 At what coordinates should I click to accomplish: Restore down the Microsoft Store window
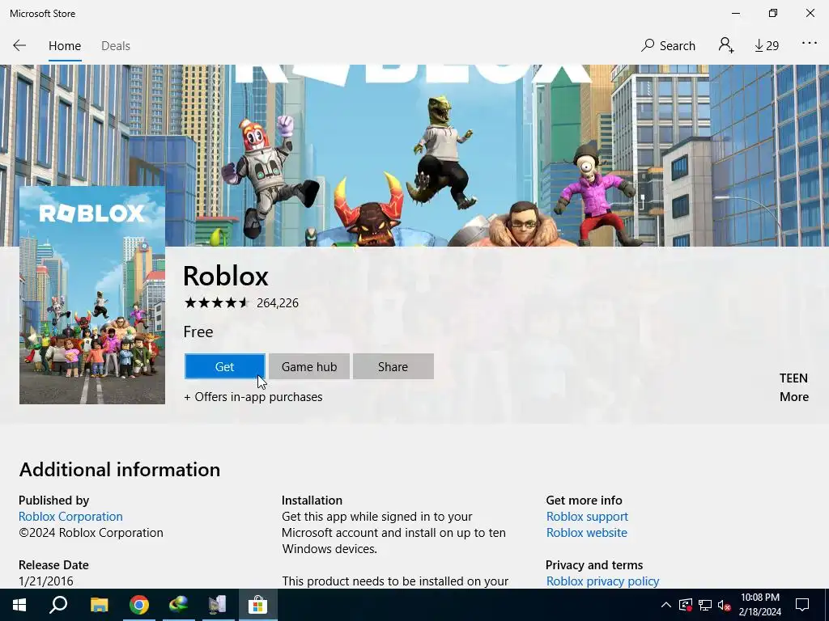coord(773,13)
